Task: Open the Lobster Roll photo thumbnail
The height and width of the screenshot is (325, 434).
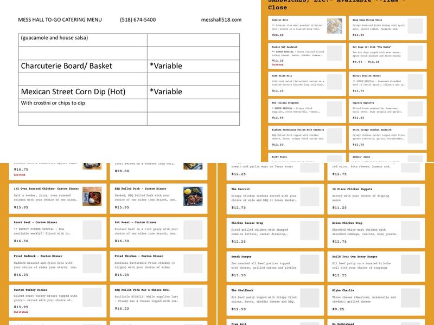Action: 334,27
